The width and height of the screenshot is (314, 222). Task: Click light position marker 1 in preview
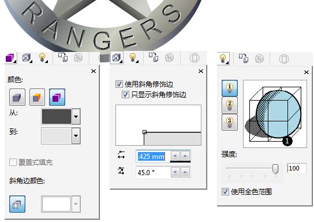tap(287, 141)
